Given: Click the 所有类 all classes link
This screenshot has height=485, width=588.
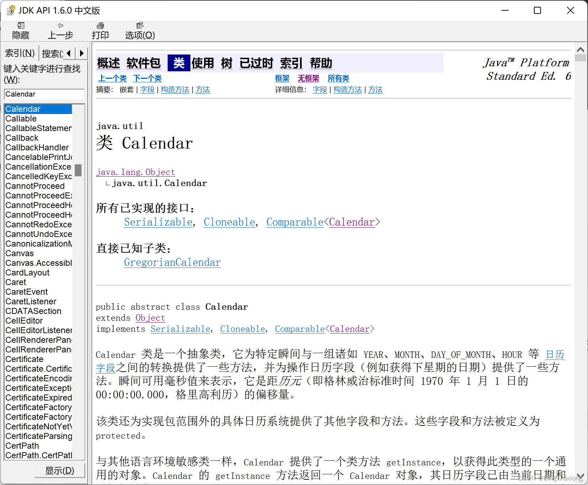Looking at the screenshot, I should point(338,78).
